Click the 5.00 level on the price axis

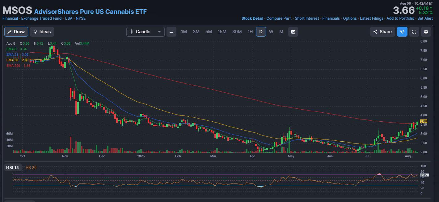point(424,97)
